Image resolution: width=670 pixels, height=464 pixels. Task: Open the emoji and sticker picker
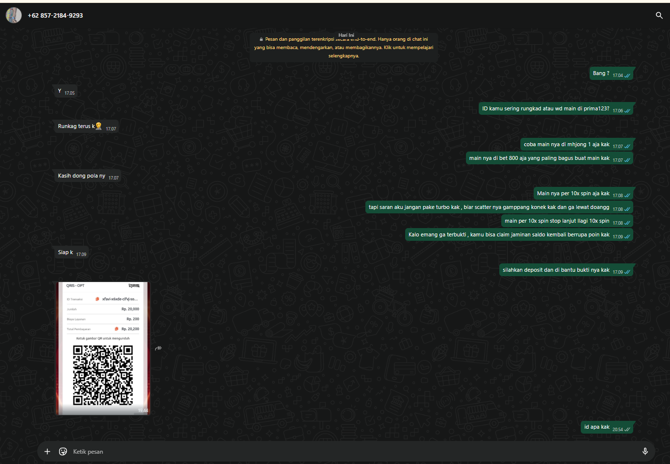click(x=63, y=452)
